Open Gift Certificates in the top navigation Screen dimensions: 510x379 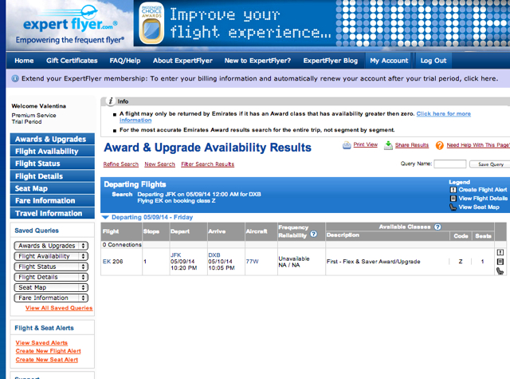(x=72, y=61)
